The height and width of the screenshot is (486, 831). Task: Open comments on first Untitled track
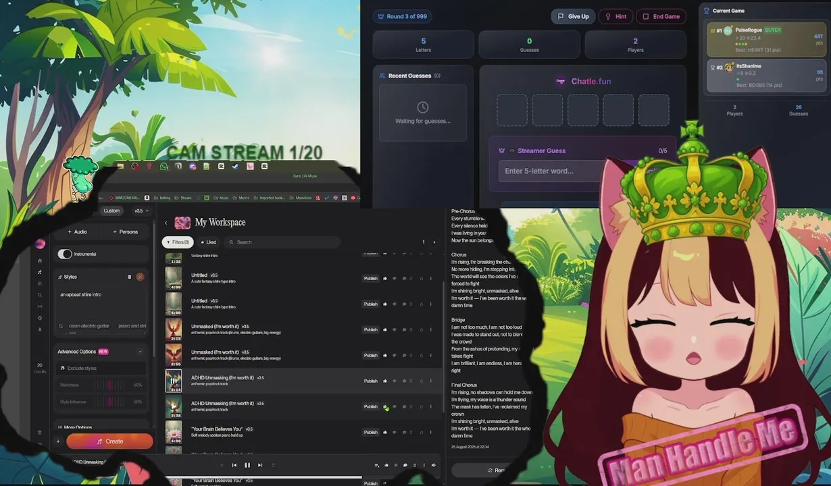point(405,278)
